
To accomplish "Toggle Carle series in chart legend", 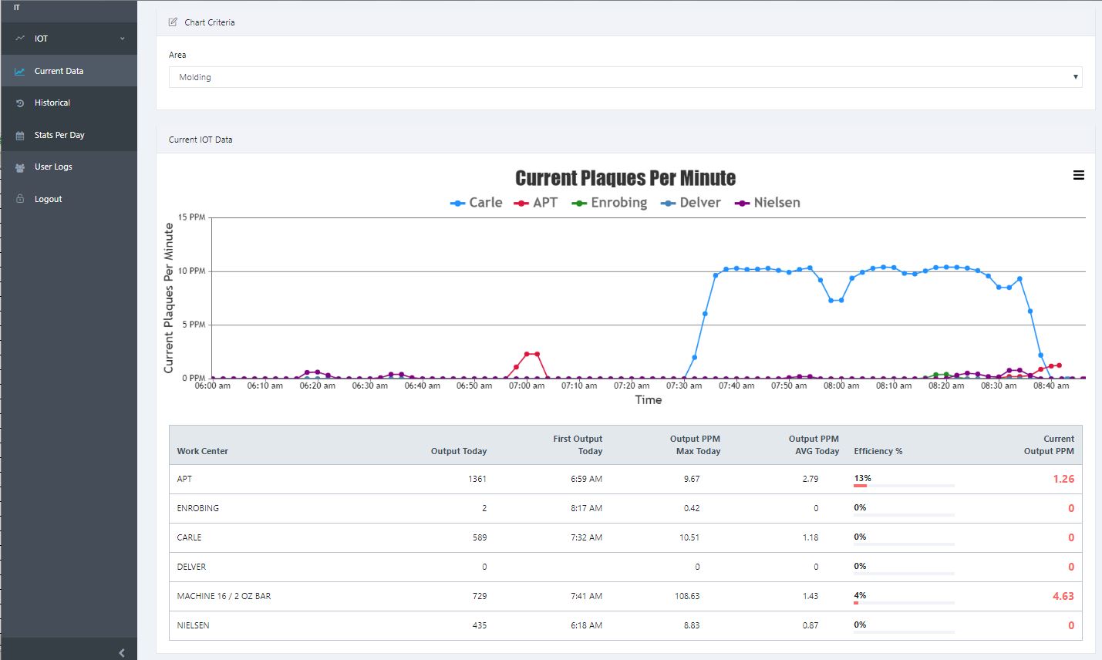I will click(x=477, y=203).
